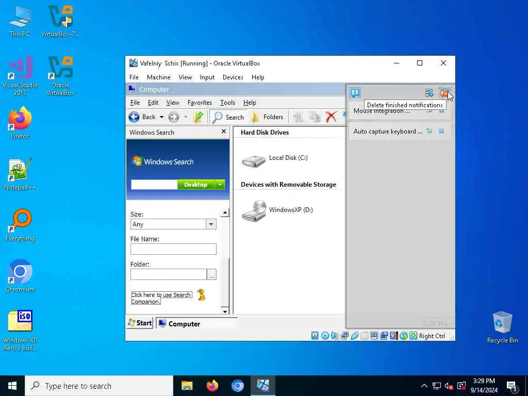Open Tools menu in Computer window
This screenshot has width=528, height=396.
pos(227,103)
